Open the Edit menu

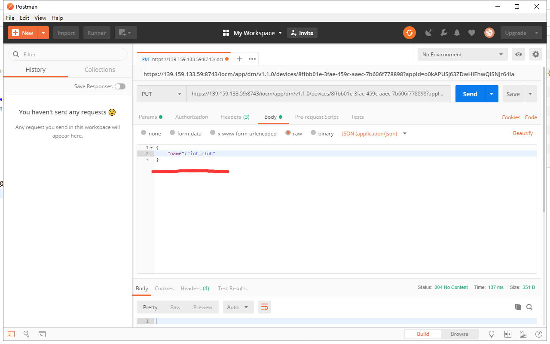point(24,18)
